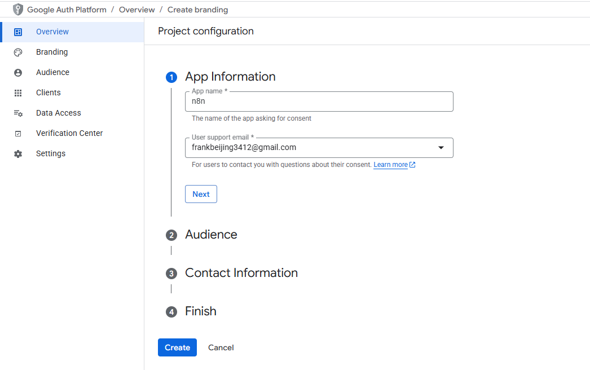Open Branding in the sidebar menu
Screen dimensions: 590x370
[x=52, y=52]
